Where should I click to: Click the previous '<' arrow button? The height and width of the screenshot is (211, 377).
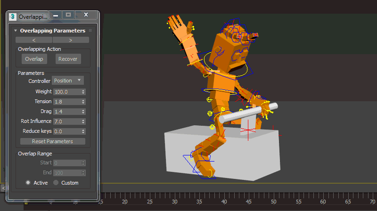coord(34,40)
